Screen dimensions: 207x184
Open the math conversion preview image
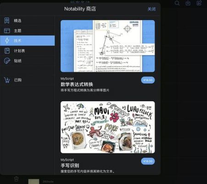[108, 46]
